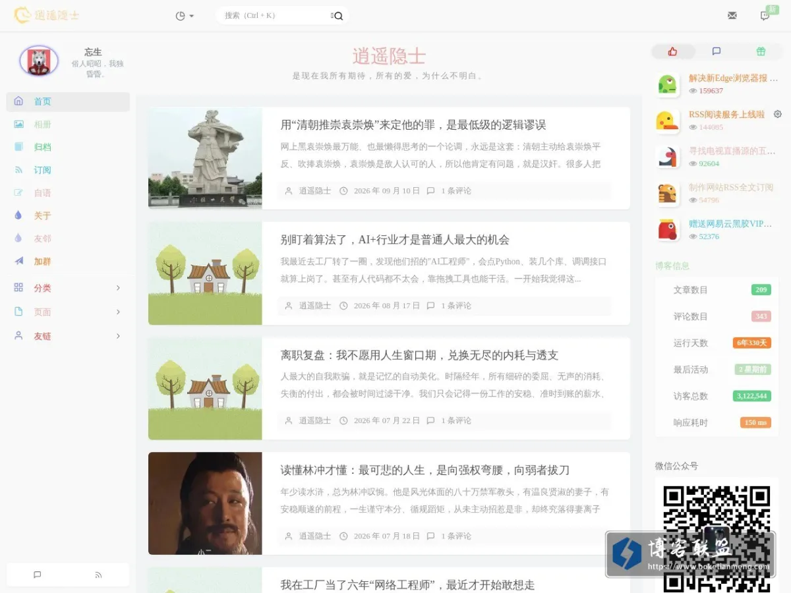Click 1 条评论 under the 离职复盘 article
Viewport: 791px width, 593px height.
[456, 420]
